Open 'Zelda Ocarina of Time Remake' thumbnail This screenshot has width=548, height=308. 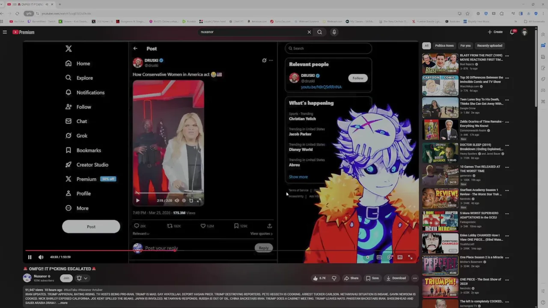[440, 130]
